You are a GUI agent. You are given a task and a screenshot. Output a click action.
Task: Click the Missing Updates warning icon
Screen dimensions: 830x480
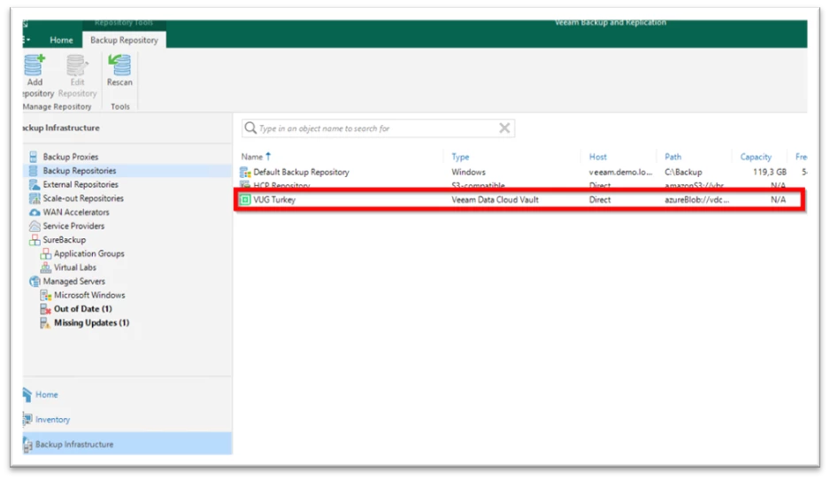click(46, 322)
